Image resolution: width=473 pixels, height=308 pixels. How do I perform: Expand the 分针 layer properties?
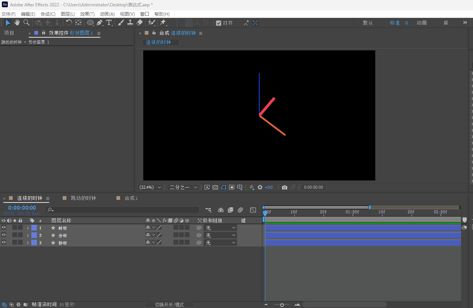click(x=28, y=235)
